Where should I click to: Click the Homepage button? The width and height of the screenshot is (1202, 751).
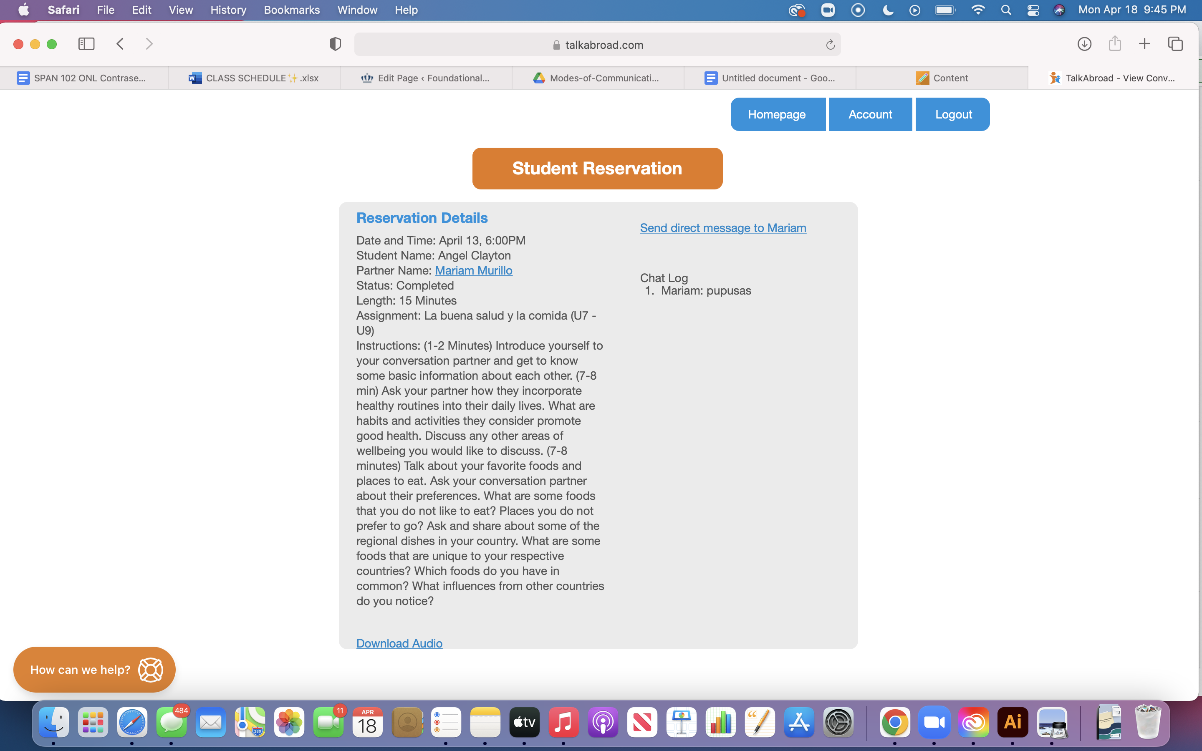[x=777, y=114]
